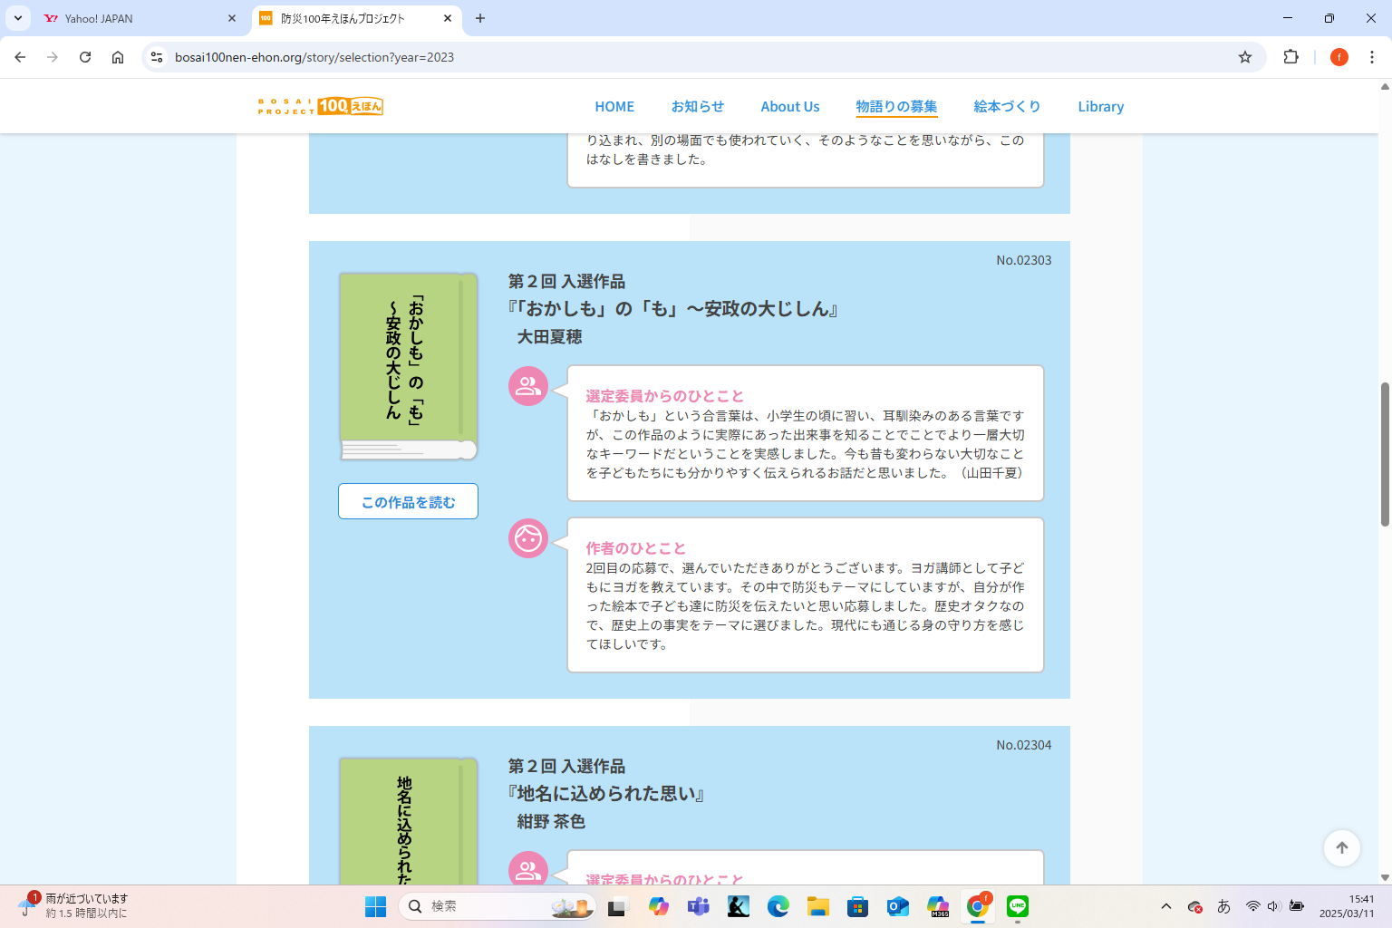Switch to the Yahoo! JAPAN tab
The width and height of the screenshot is (1392, 928).
[x=136, y=18]
